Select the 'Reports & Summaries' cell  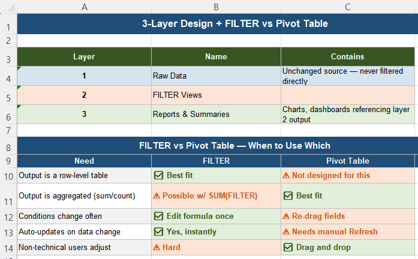pyautogui.click(x=216, y=115)
